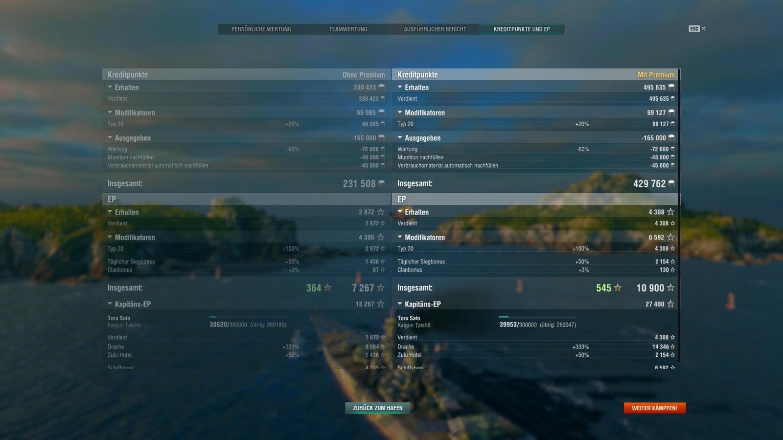Click the green 364 free EP star

point(328,288)
